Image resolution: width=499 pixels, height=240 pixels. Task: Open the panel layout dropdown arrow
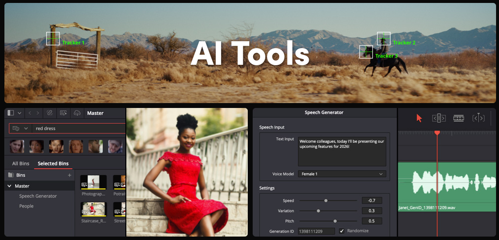point(19,113)
